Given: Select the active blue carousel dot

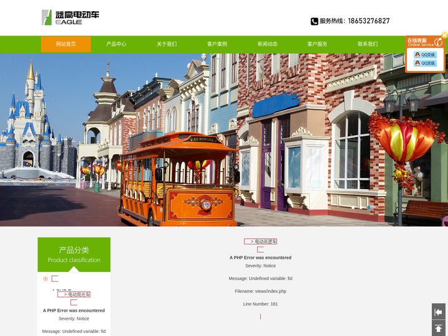Looking at the screenshot, I should pos(368,207).
